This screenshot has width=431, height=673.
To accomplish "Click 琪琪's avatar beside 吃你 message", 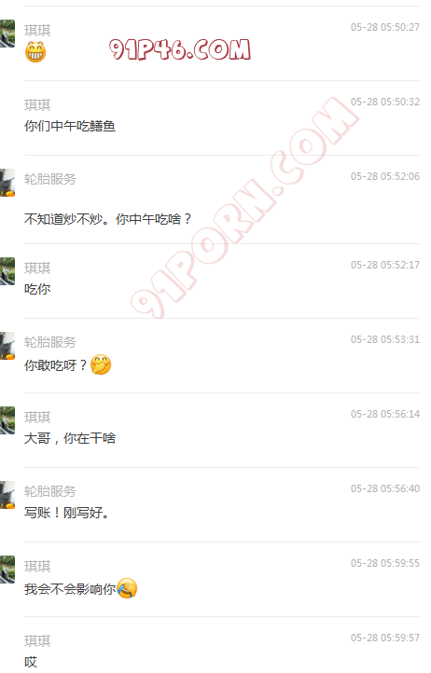I will 7,271.
